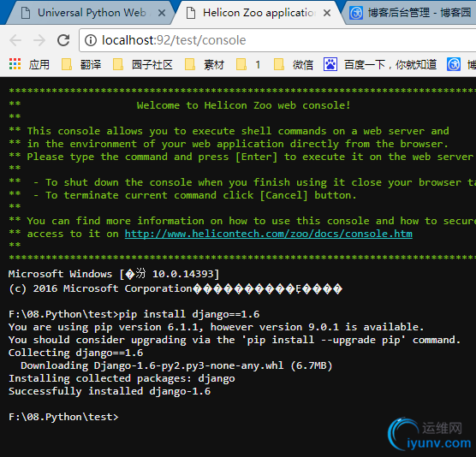
Task: Open the helicontech.com console docs link
Action: click(x=268, y=234)
